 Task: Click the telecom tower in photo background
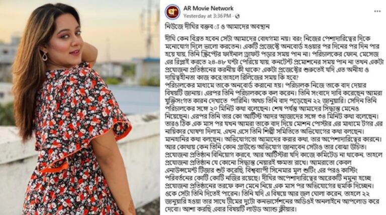coord(149,28)
